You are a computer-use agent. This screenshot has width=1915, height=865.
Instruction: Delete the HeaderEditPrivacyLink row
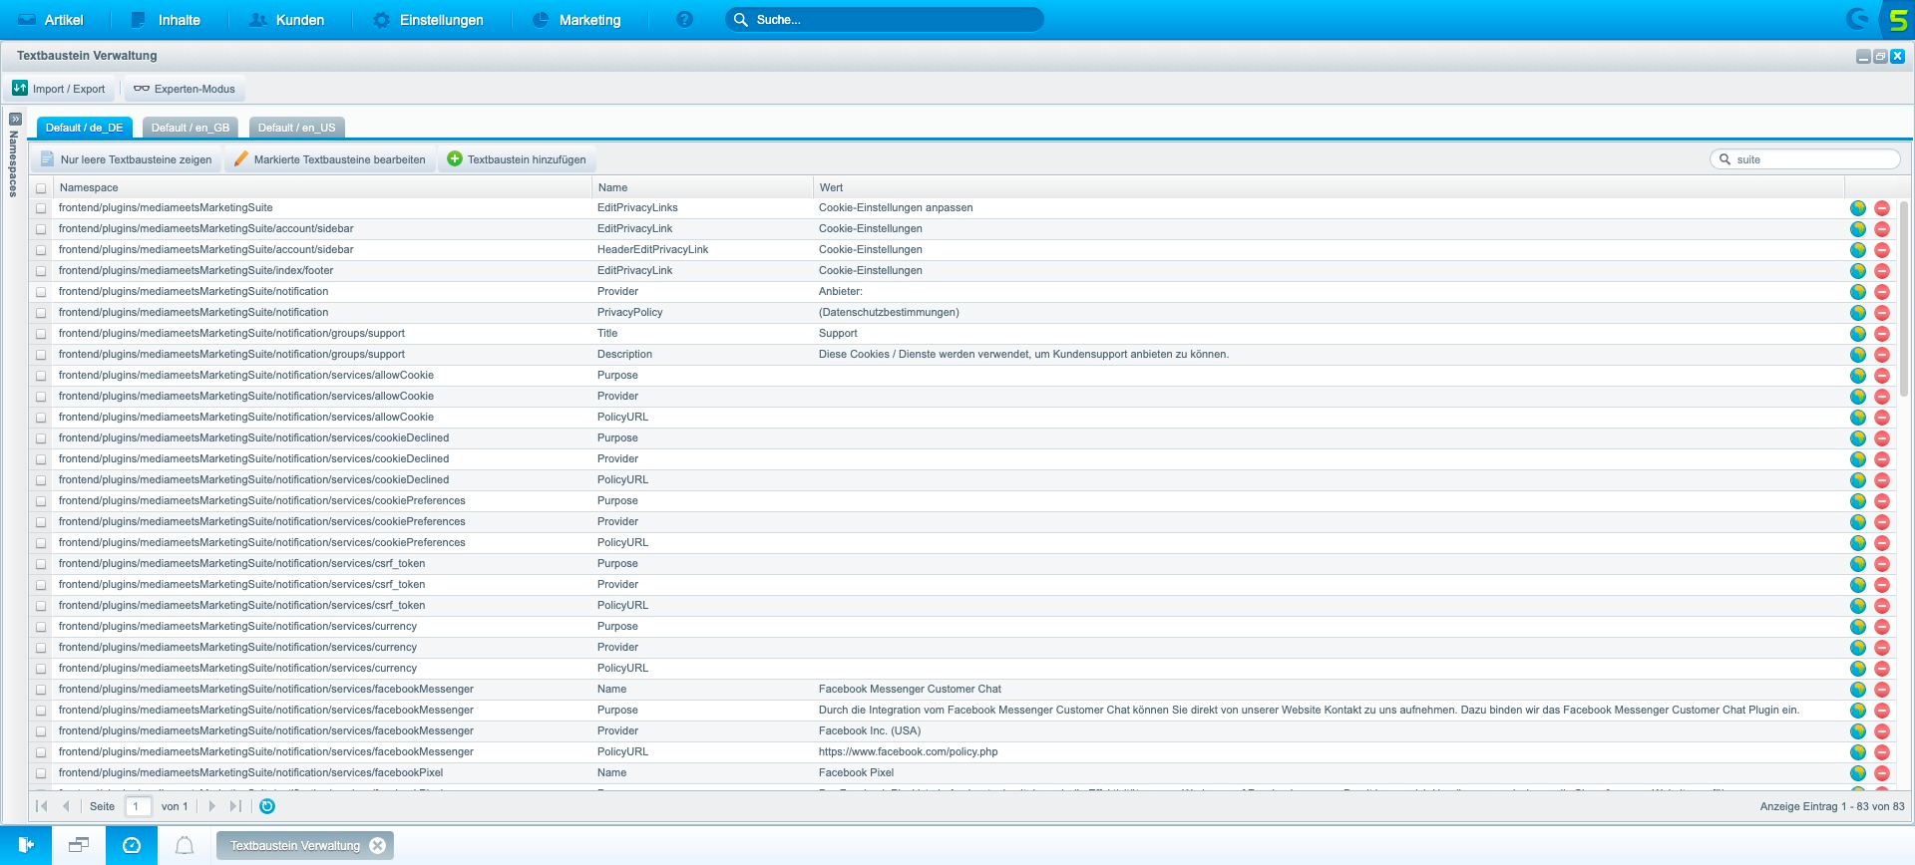(1882, 250)
